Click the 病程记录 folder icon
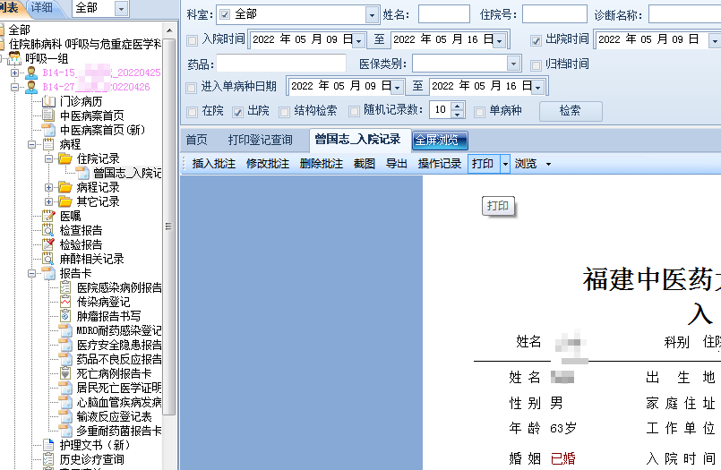The image size is (721, 470). (65, 187)
